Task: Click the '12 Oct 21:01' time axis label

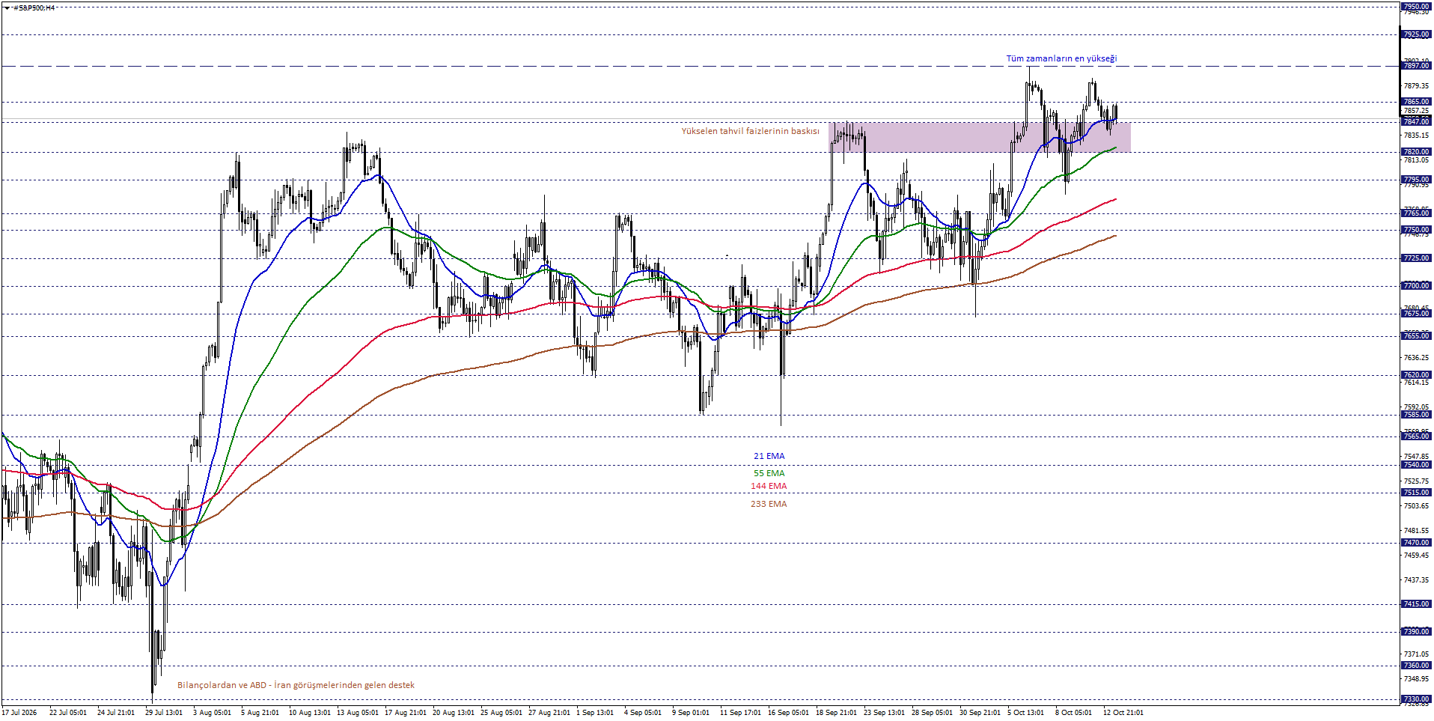Action: tap(1123, 713)
